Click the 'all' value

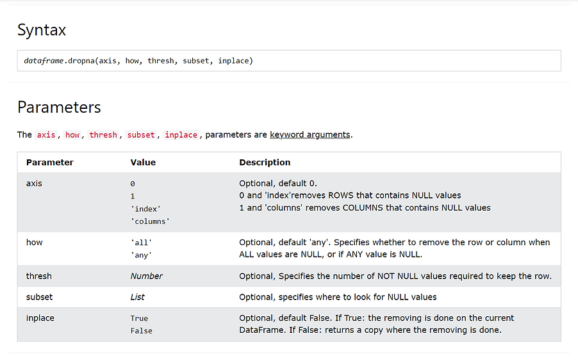[x=142, y=243]
